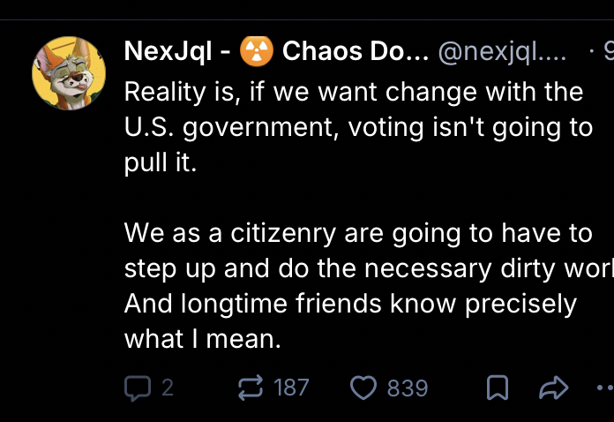Click the reply count of 2
This screenshot has width=614, height=422.
(x=168, y=388)
